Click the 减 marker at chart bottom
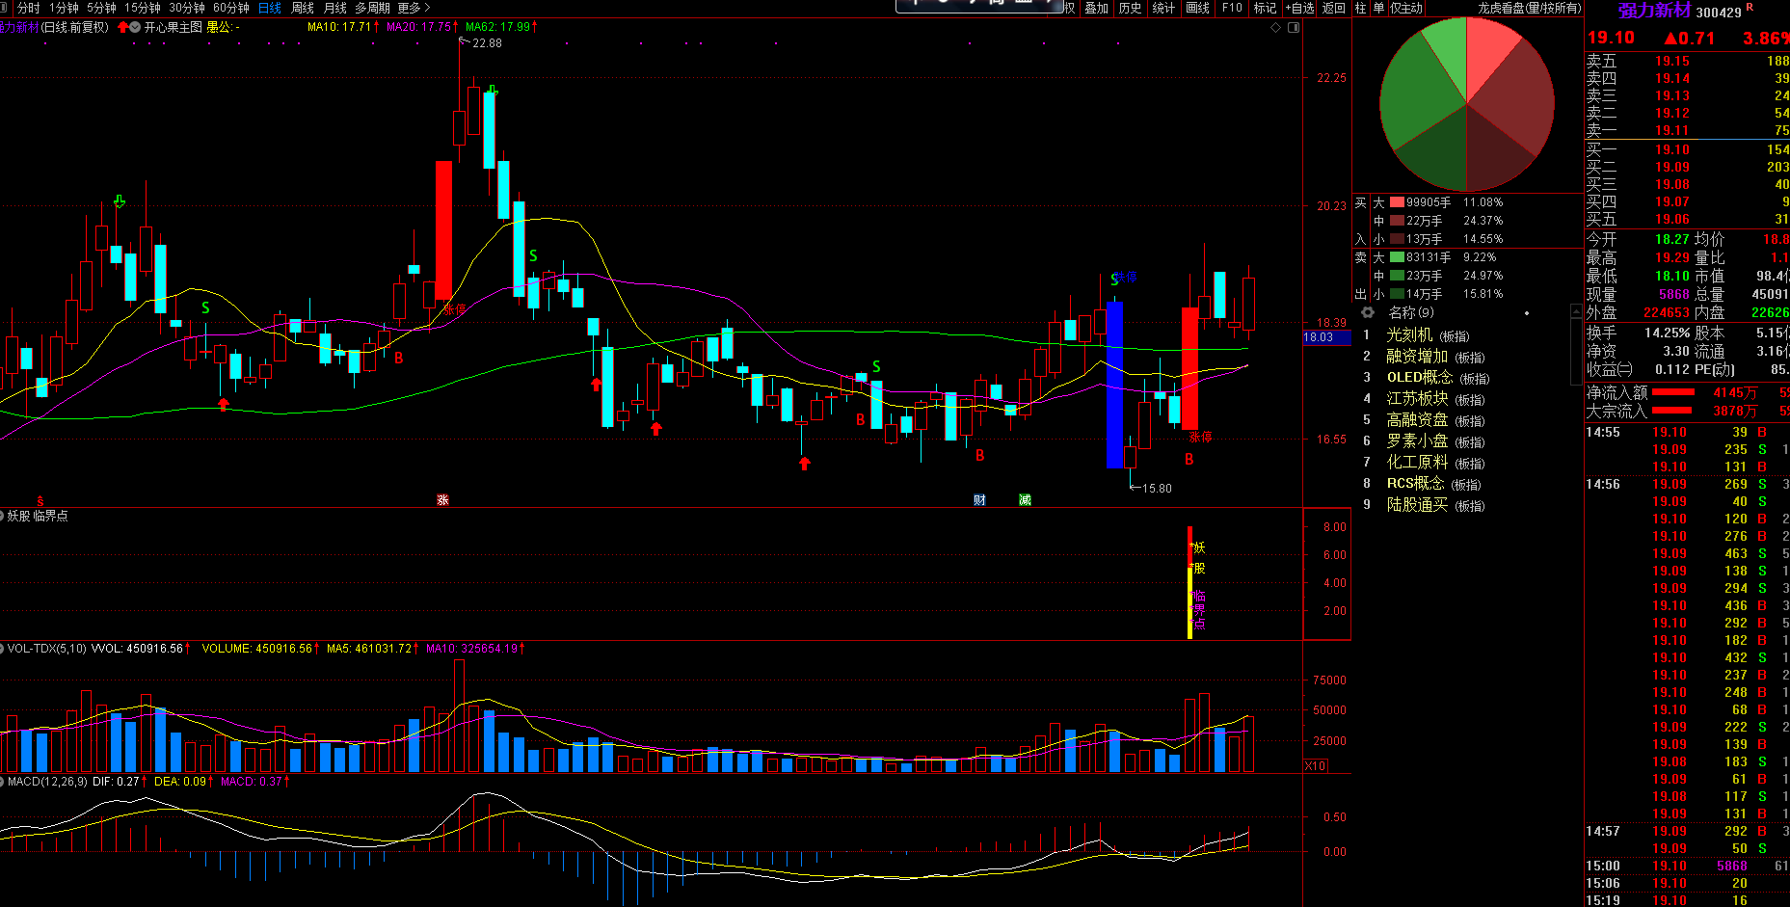1790x907 pixels. [1025, 499]
